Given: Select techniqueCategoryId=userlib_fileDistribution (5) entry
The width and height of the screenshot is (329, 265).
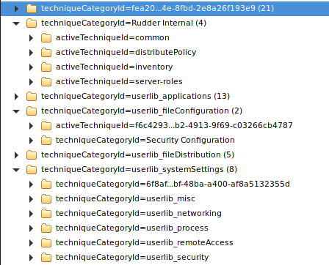Looking at the screenshot, I should tap(137, 154).
